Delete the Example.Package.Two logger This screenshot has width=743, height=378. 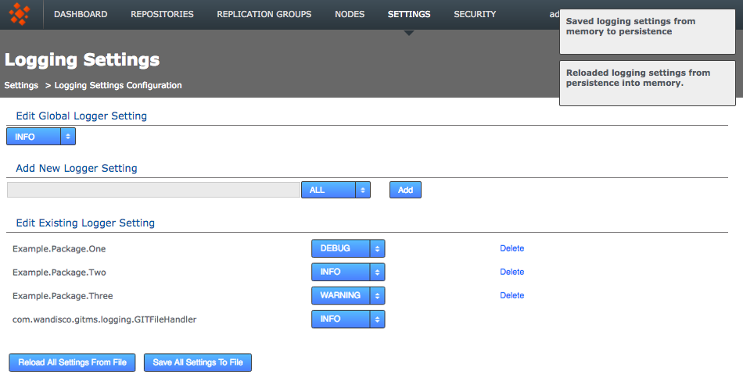pos(511,272)
